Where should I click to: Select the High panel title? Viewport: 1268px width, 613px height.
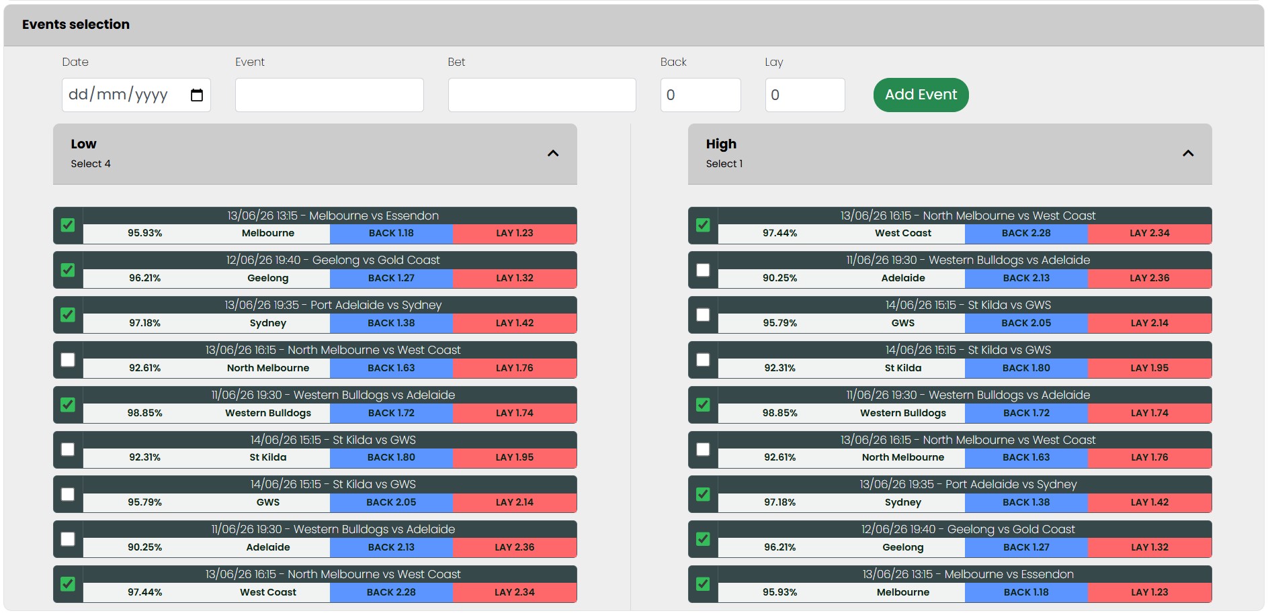coord(721,144)
